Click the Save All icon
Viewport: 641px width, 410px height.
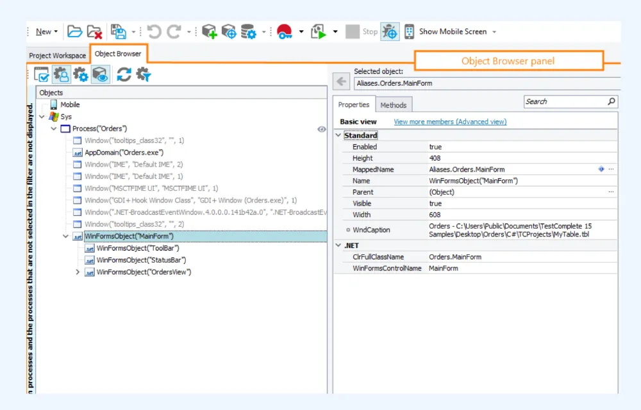(119, 32)
